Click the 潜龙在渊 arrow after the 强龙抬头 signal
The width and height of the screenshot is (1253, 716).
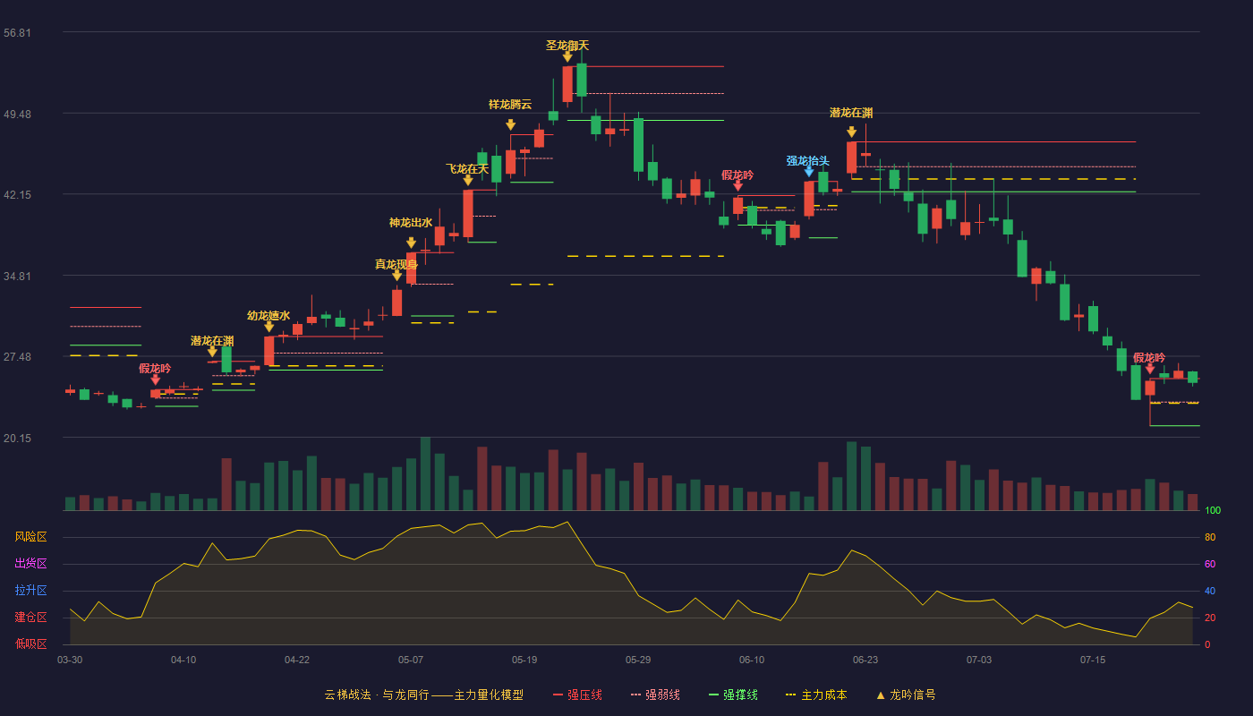coord(851,132)
